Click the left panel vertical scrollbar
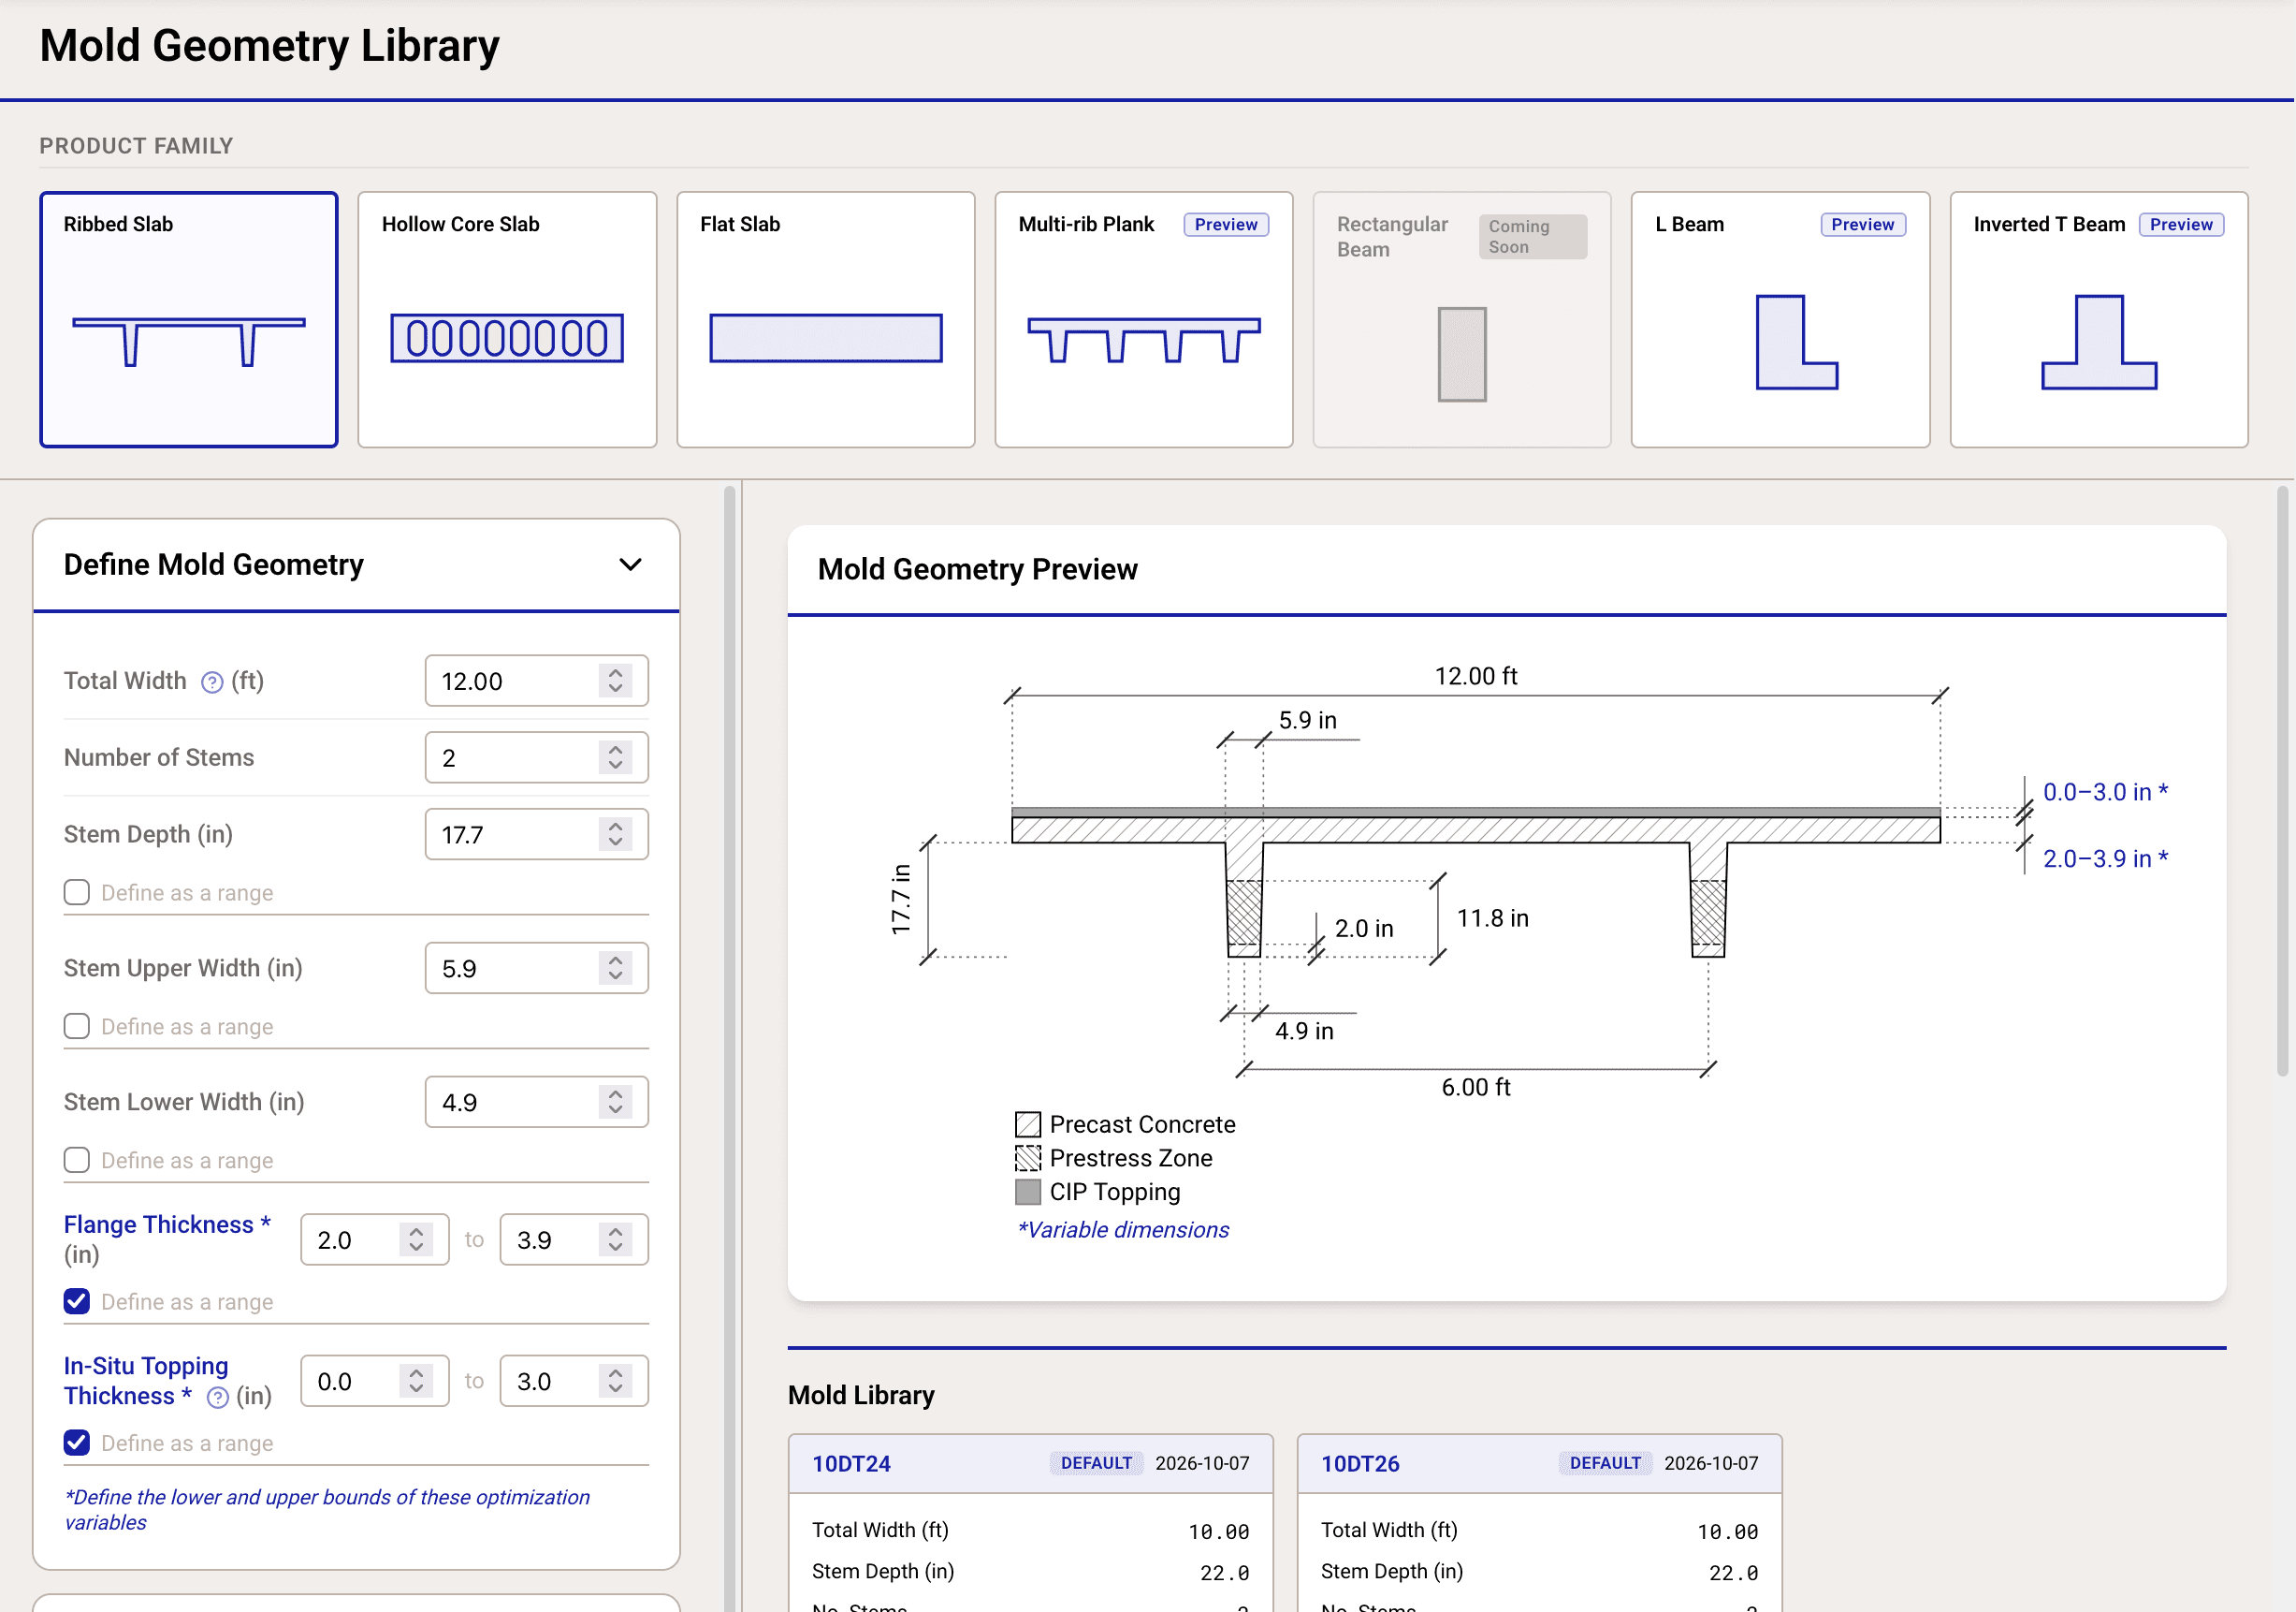 pos(730,1048)
